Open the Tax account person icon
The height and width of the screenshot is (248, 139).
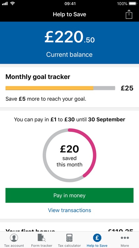point(14,237)
